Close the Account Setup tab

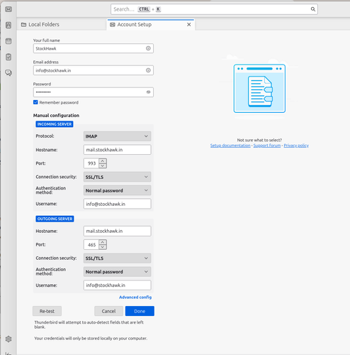click(x=189, y=24)
